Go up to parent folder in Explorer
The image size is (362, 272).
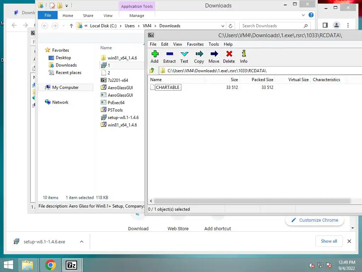point(71,25)
